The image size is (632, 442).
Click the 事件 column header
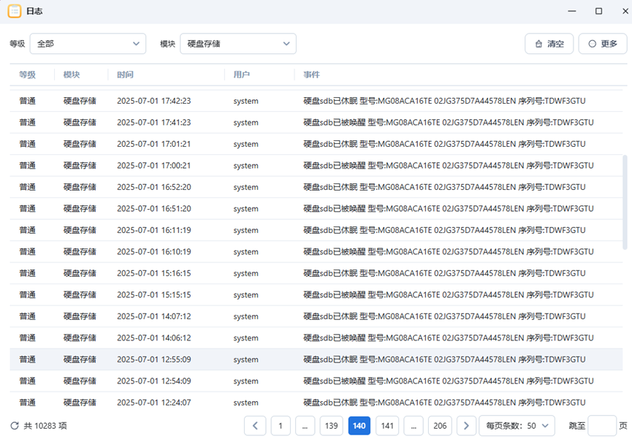click(311, 75)
